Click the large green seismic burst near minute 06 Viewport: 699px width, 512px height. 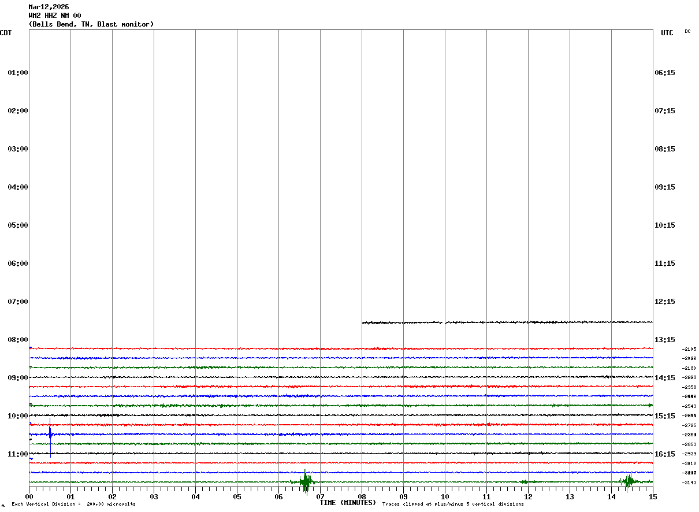(306, 481)
